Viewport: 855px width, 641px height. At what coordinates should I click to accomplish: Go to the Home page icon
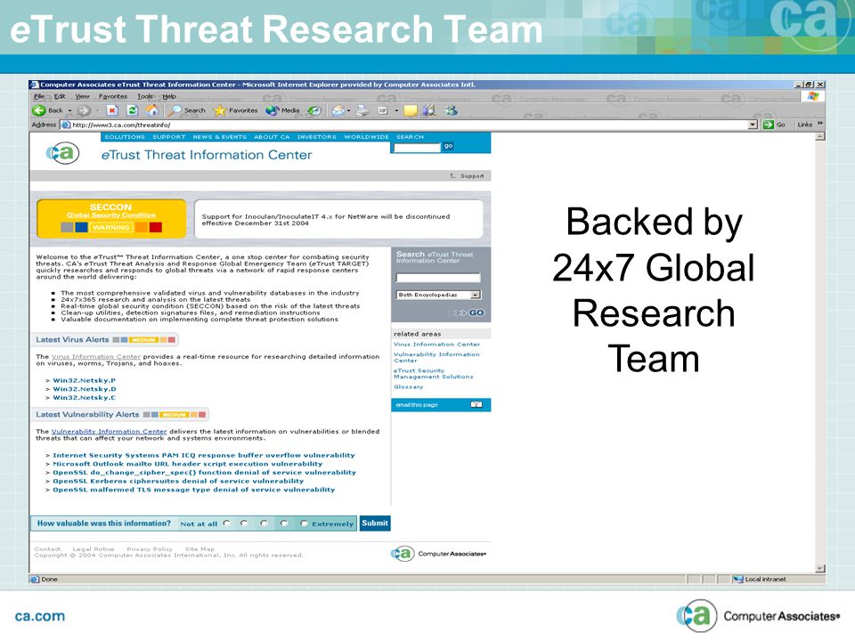click(x=152, y=110)
